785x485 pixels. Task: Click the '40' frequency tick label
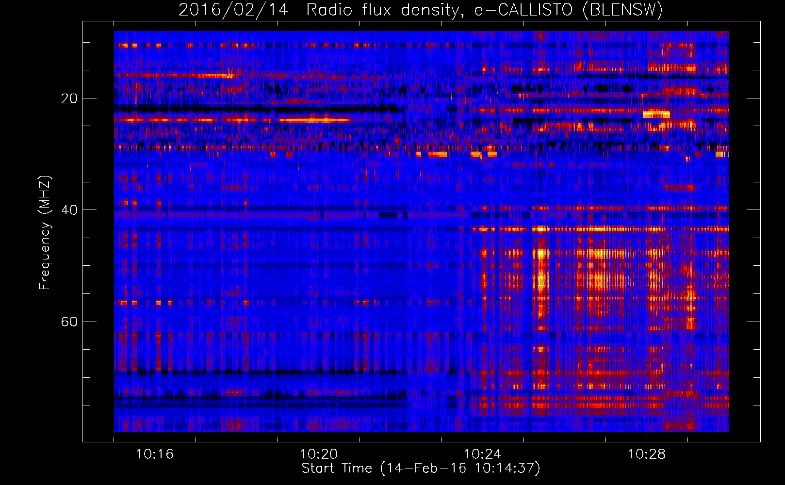coord(69,210)
